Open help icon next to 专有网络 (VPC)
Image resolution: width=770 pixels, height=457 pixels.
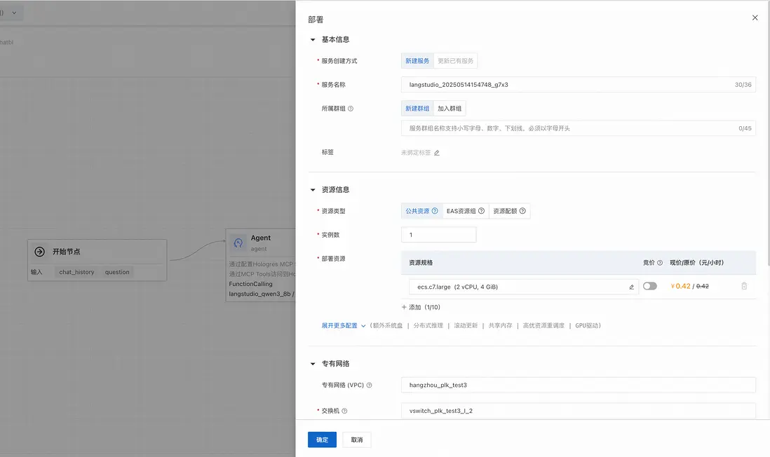(x=370, y=386)
